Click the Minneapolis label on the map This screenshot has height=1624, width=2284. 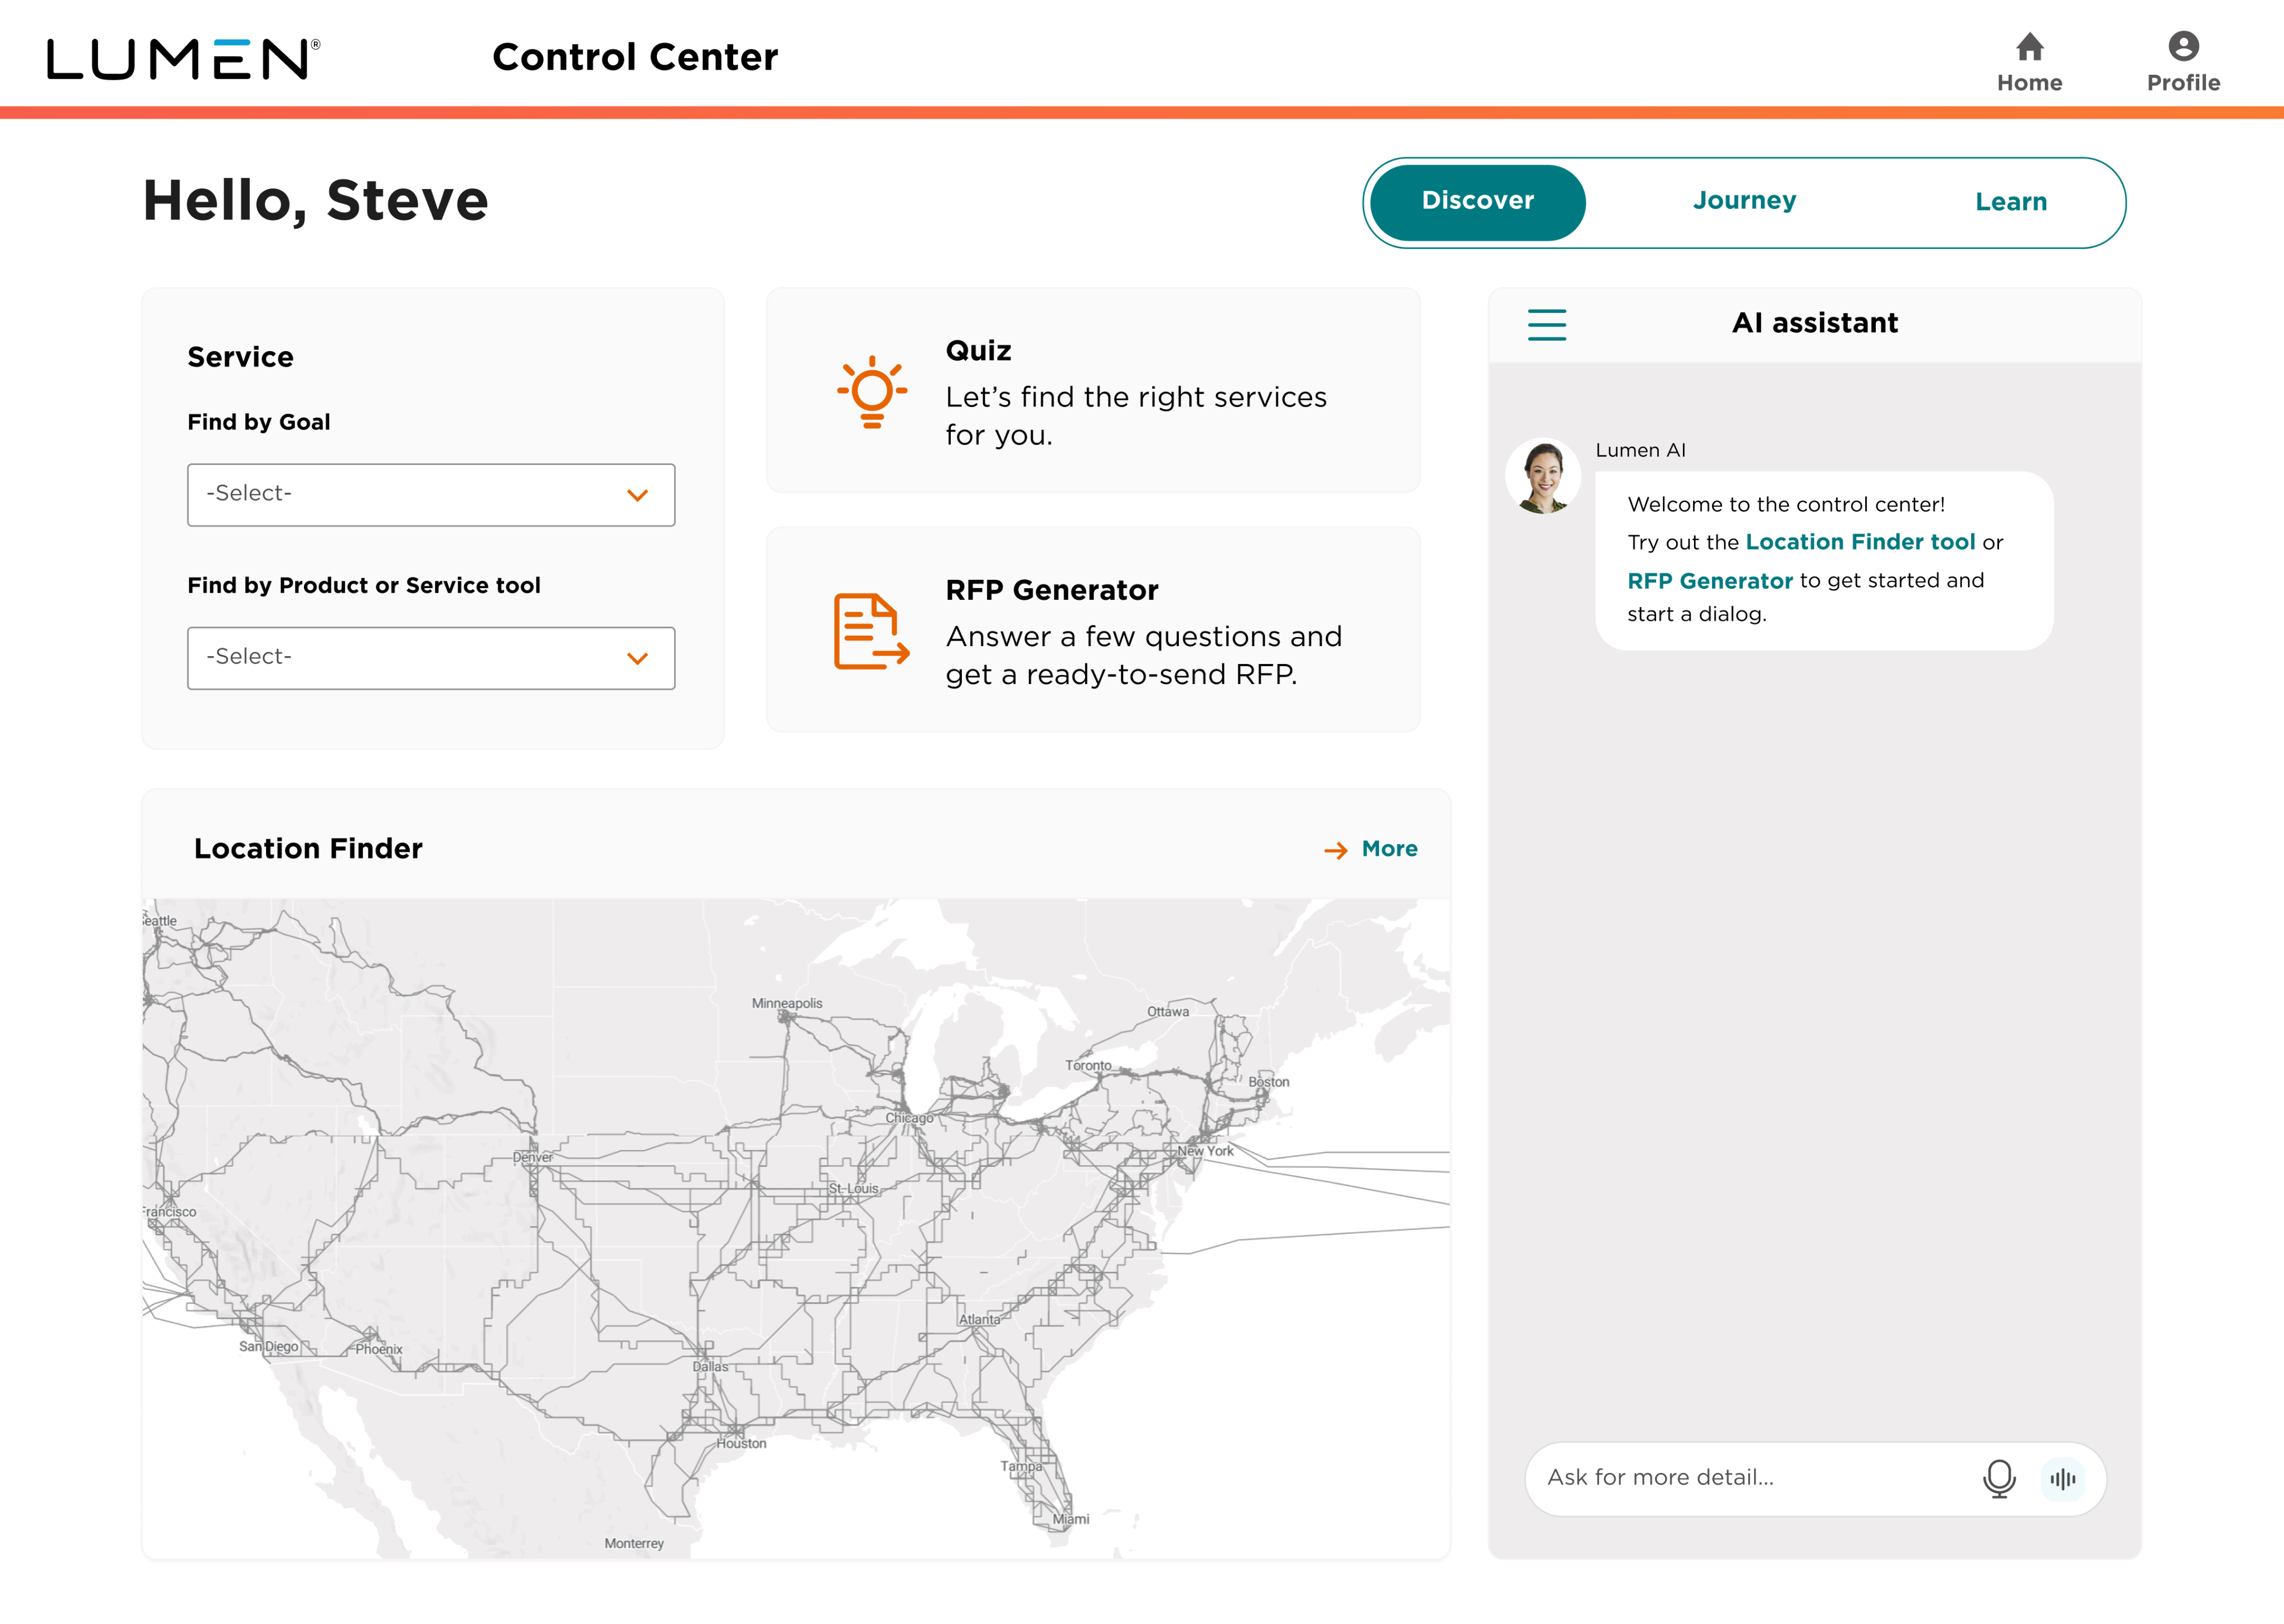coord(787,1004)
